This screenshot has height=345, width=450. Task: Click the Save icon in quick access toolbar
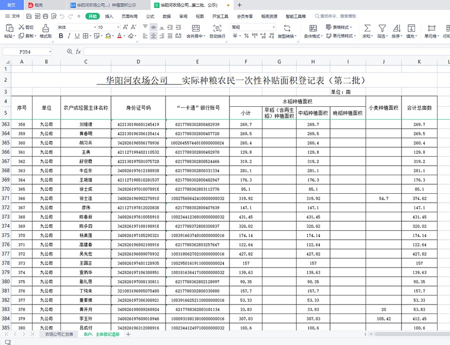coord(29,16)
